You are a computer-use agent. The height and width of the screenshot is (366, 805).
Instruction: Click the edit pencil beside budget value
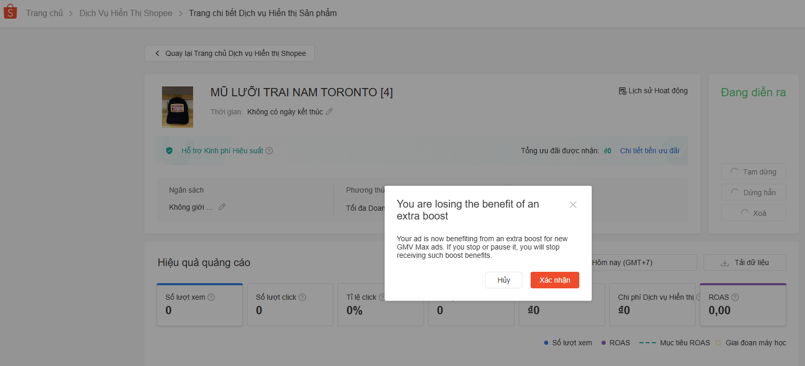pos(222,207)
